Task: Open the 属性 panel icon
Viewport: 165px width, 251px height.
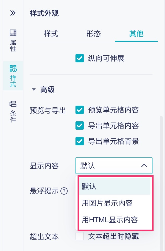Action: point(13,40)
